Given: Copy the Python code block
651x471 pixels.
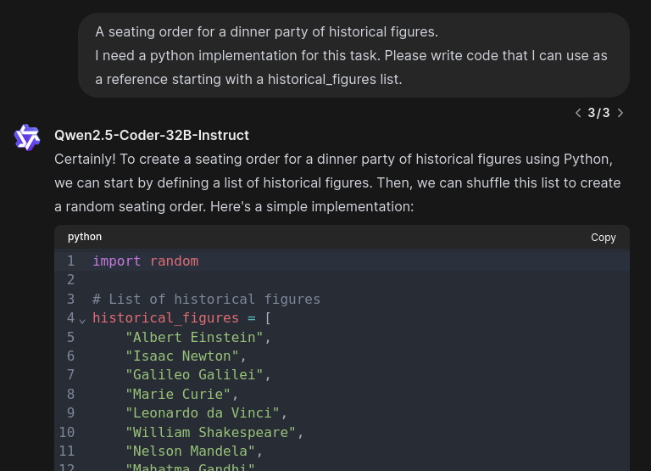Looking at the screenshot, I should point(603,238).
